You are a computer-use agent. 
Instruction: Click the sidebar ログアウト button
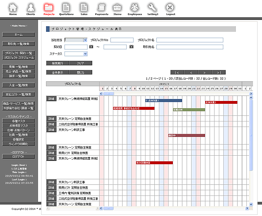tap(19, 156)
